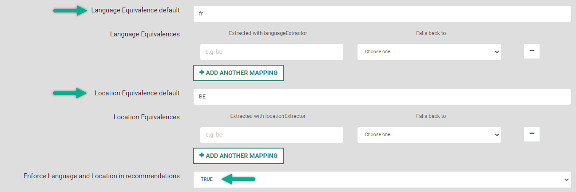Click 'Extracted with languageExtractor' column header

[268, 33]
